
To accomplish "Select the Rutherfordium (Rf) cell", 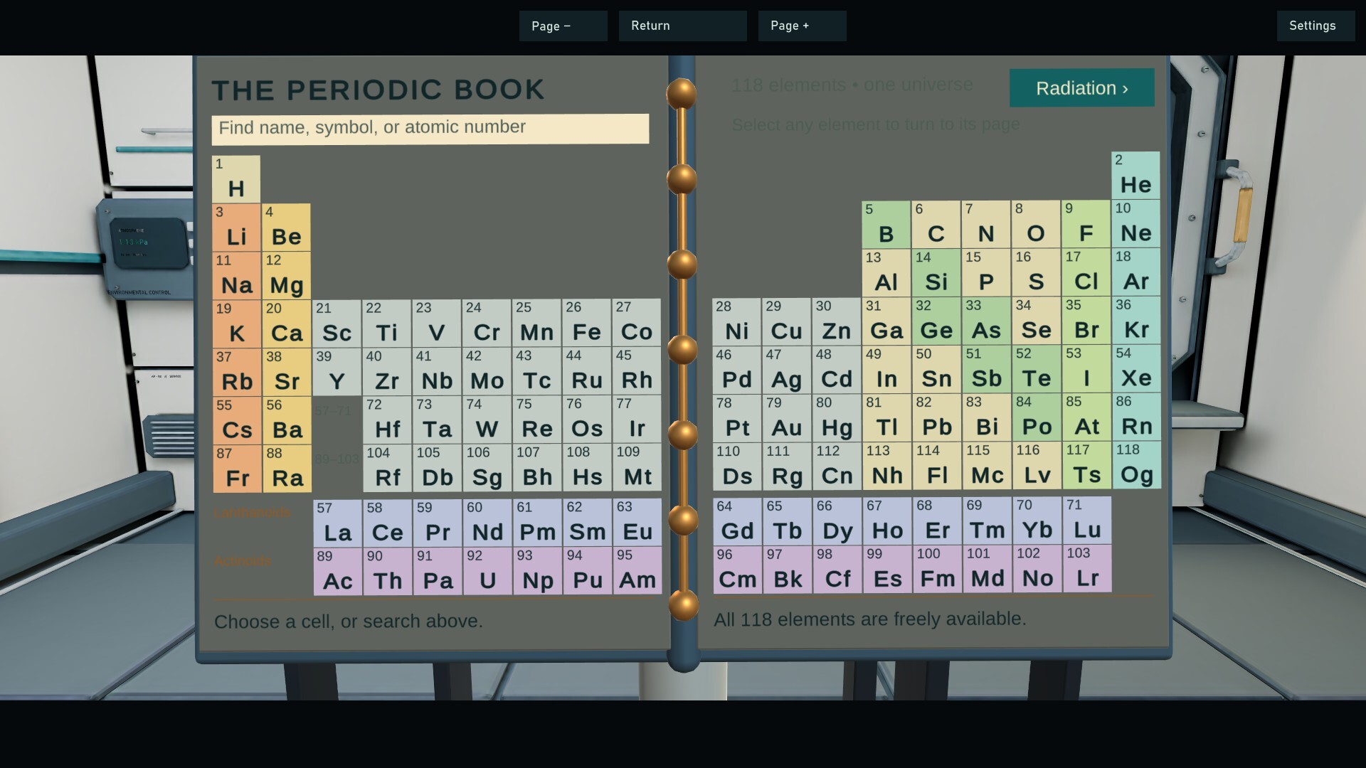I will click(388, 469).
